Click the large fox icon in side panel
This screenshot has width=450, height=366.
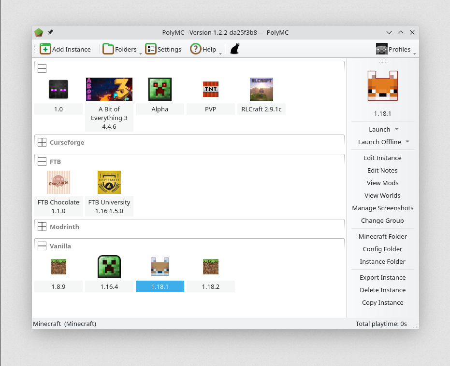(x=382, y=86)
